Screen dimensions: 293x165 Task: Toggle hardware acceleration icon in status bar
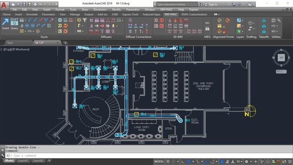[268, 161]
